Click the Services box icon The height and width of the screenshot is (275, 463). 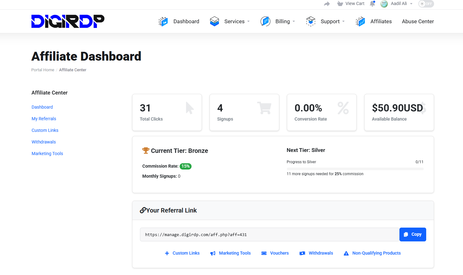[x=215, y=21]
